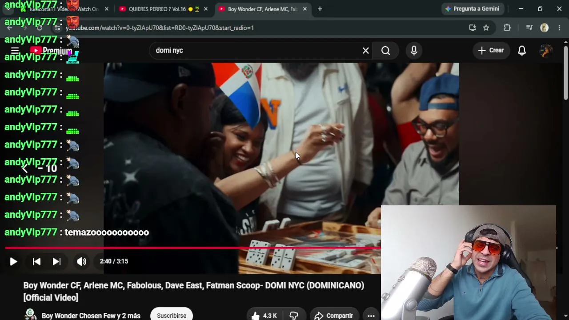569x320 pixels.
Task: Click the install app icon in address bar
Action: (473, 28)
